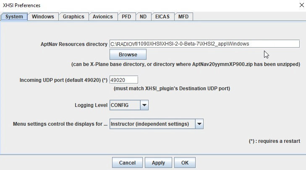Cancel the preferences changes
306x170 pixels.
(x=127, y=162)
